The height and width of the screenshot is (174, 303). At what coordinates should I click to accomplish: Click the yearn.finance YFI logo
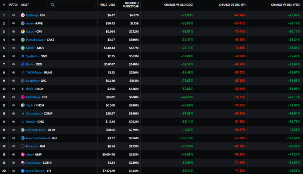22,171
